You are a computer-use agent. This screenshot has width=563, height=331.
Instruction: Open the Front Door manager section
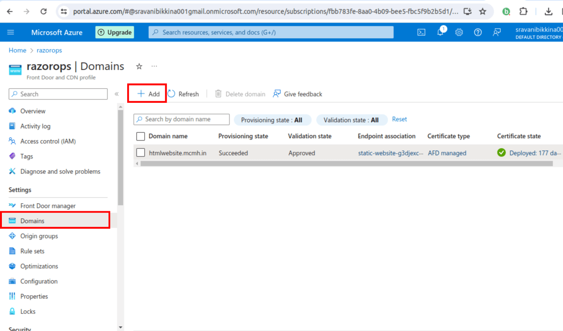click(x=49, y=206)
